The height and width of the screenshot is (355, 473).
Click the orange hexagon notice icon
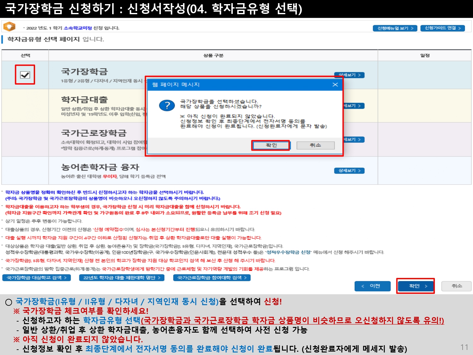(x=9, y=27)
